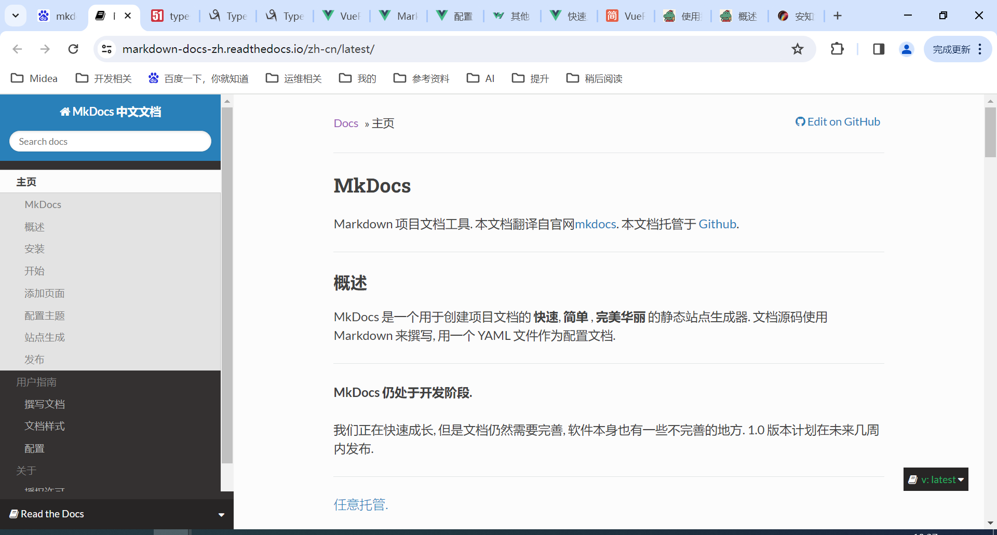Screen dimensions: 997x535
Task: Open a new tab with the plus icon
Action: pos(838,16)
